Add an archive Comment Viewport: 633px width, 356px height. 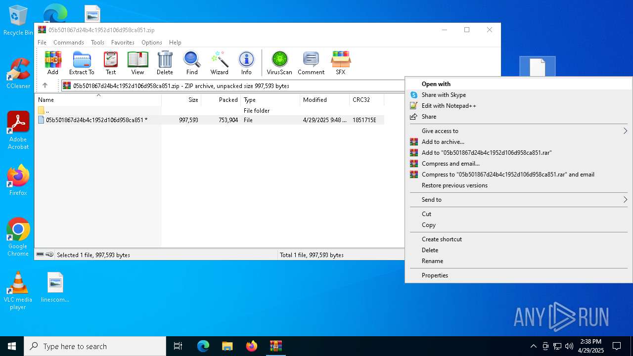311,63
